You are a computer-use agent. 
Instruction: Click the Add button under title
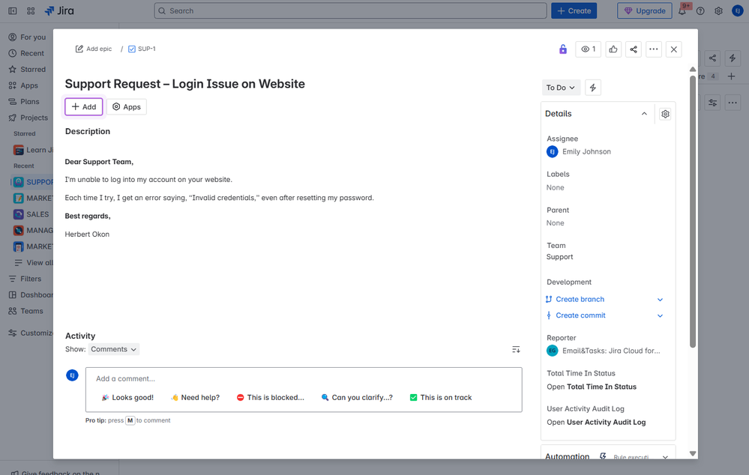click(83, 107)
